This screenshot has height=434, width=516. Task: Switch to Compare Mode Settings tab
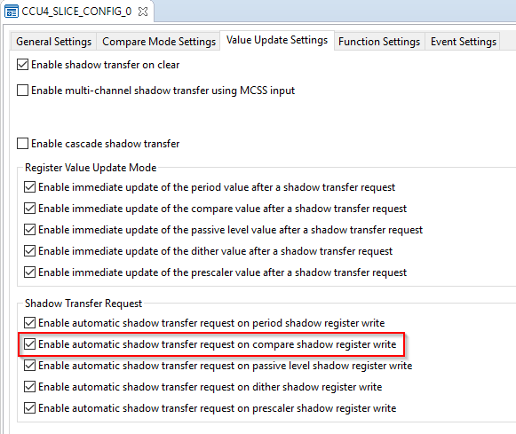tap(159, 42)
